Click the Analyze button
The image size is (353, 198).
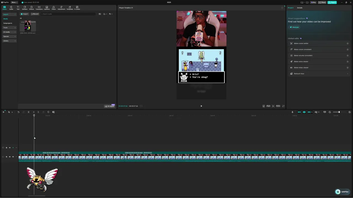[x=295, y=27]
